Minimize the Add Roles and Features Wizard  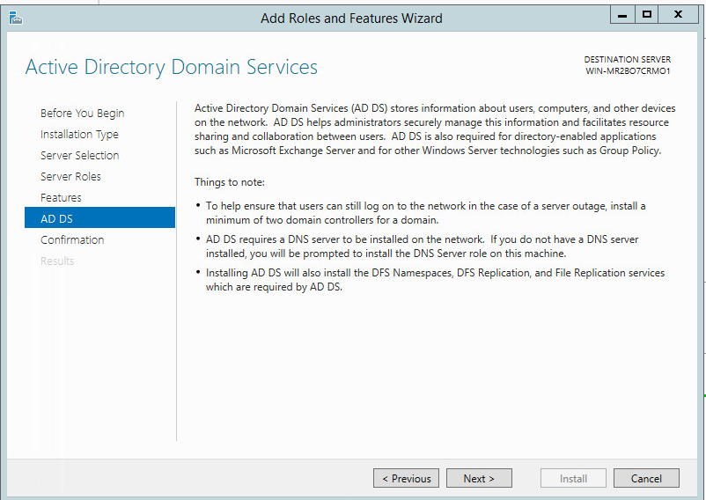(621, 14)
